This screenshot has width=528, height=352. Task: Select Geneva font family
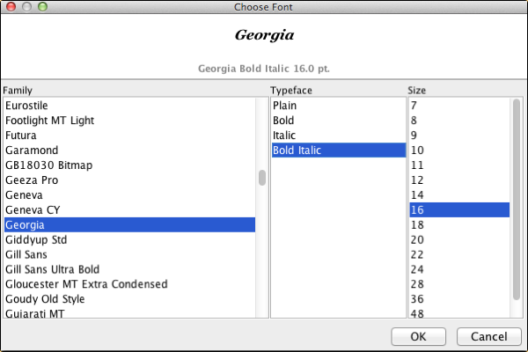click(x=129, y=194)
